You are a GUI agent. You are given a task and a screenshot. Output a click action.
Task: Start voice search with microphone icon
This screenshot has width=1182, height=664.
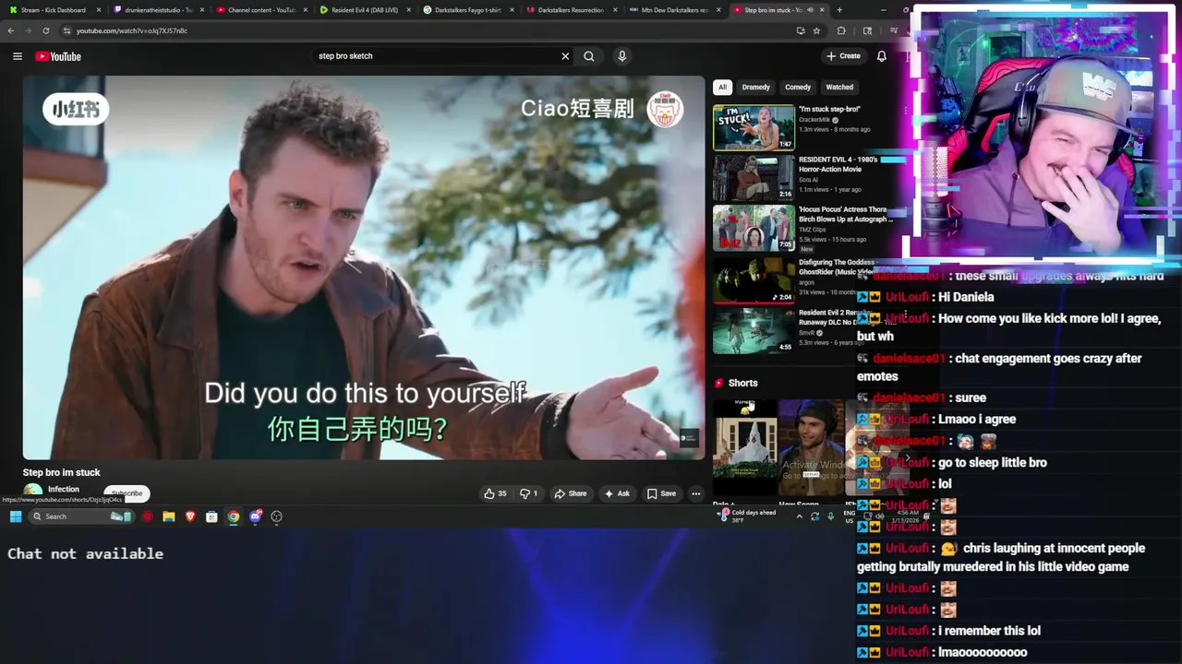click(621, 56)
